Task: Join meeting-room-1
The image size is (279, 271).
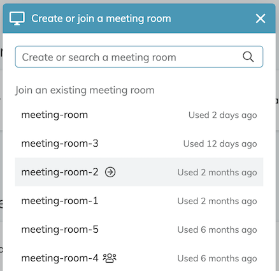Action: (x=139, y=201)
